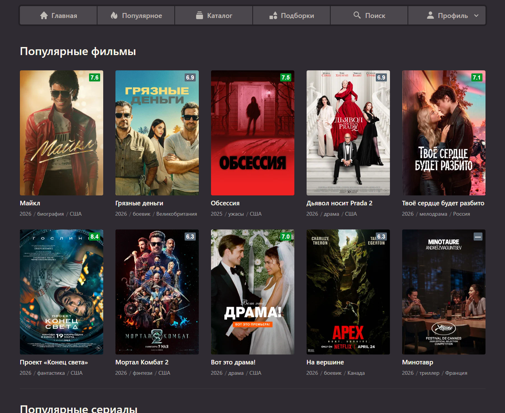Click the empty rating dash on Минотавр

[478, 236]
